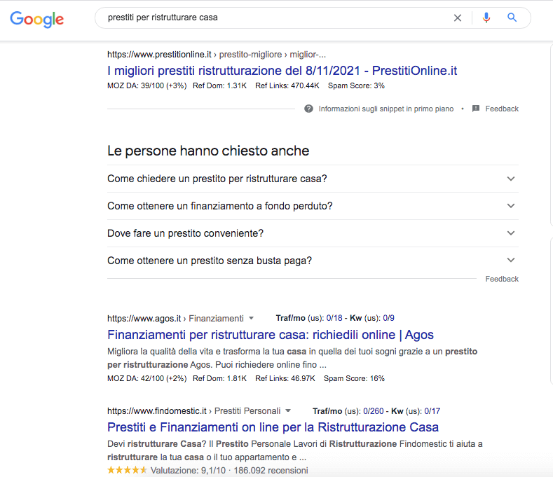Submit search with the magnifier icon
The width and height of the screenshot is (553, 477).
click(x=512, y=18)
